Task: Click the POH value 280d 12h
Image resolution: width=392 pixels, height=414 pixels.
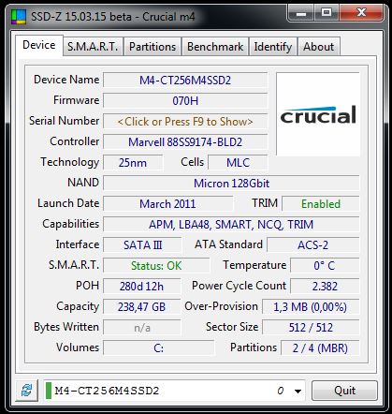Action: [142, 287]
